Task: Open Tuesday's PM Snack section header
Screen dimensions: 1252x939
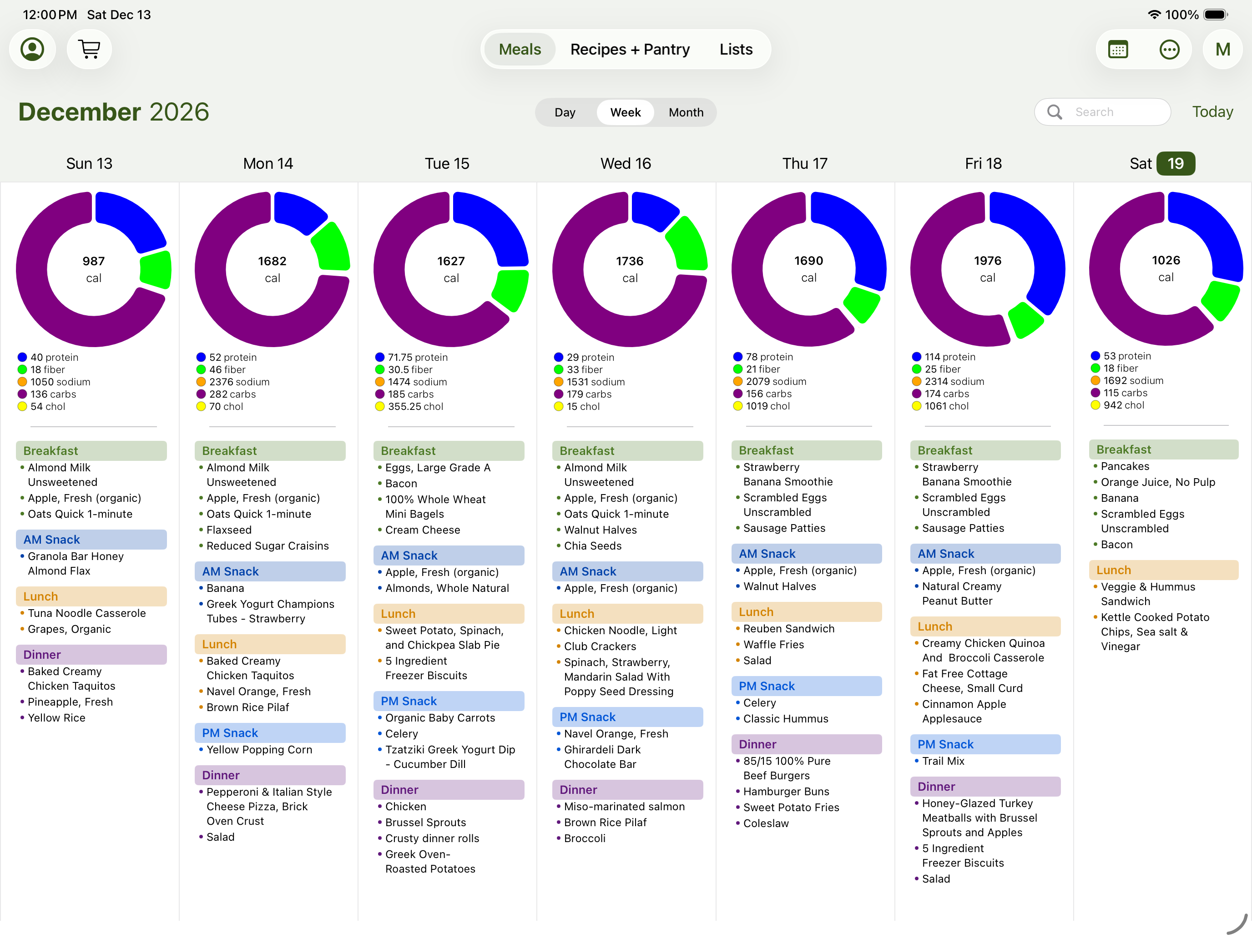Action: (x=448, y=701)
